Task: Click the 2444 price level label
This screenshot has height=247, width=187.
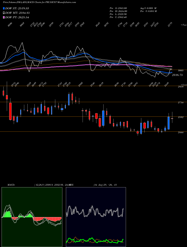Action: 180,132
